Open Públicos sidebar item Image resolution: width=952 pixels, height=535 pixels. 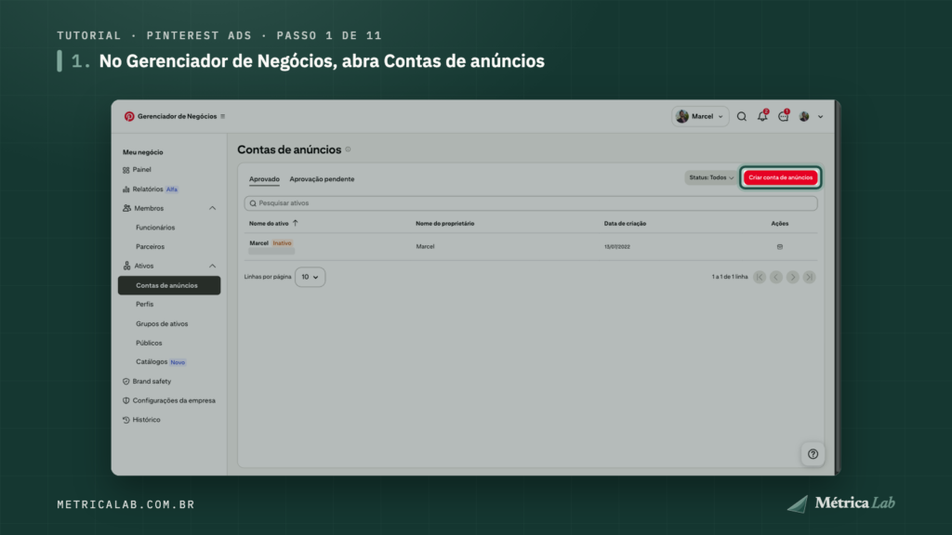149,344
